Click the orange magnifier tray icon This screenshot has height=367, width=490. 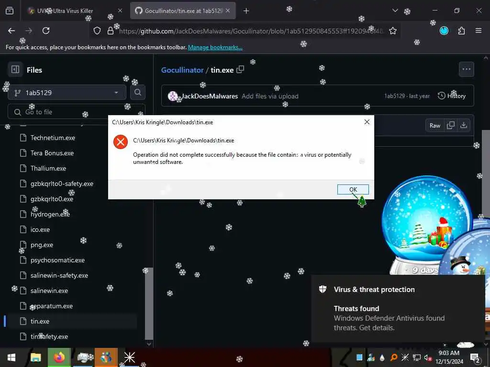point(394,357)
